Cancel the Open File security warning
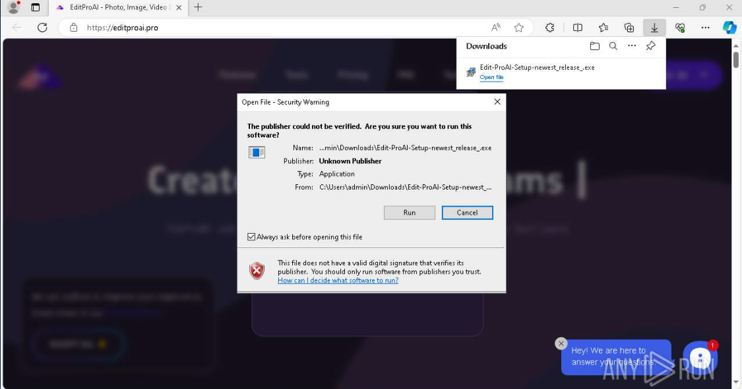 [467, 213]
